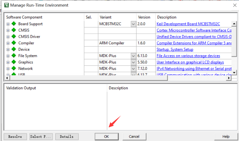Expand the File System tree node
239x141 pixels.
click(x=8, y=56)
